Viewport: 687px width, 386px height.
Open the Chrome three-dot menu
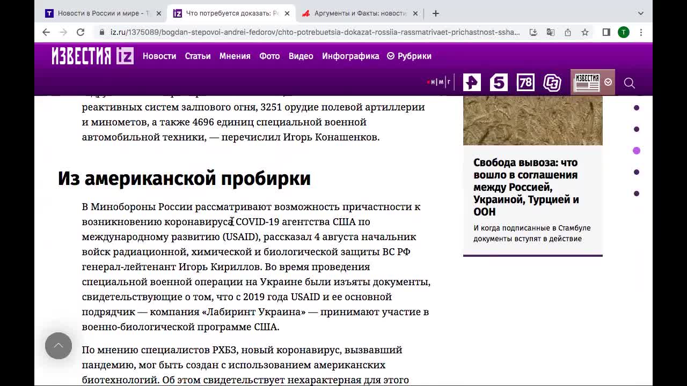click(641, 32)
